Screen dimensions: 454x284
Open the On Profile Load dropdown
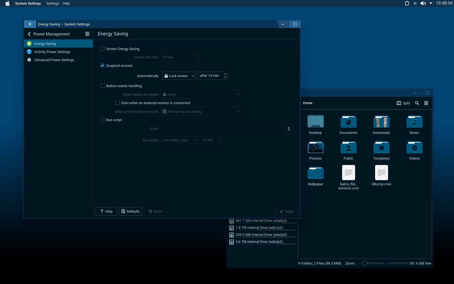click(179, 140)
